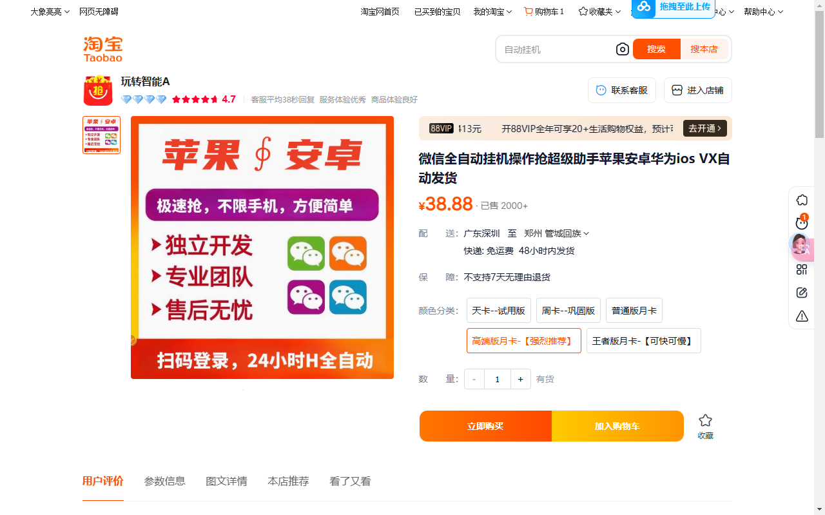
Task: Click 搜本店 button
Action: point(704,49)
